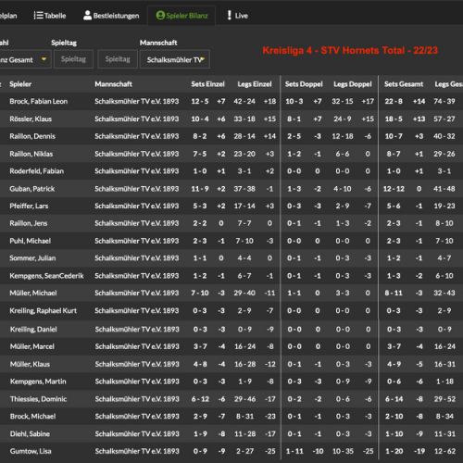Select player row Guban, Patrick

click(231, 189)
